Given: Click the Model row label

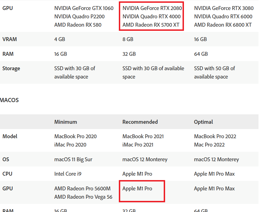Looking at the screenshot, I should pyautogui.click(x=10, y=136).
